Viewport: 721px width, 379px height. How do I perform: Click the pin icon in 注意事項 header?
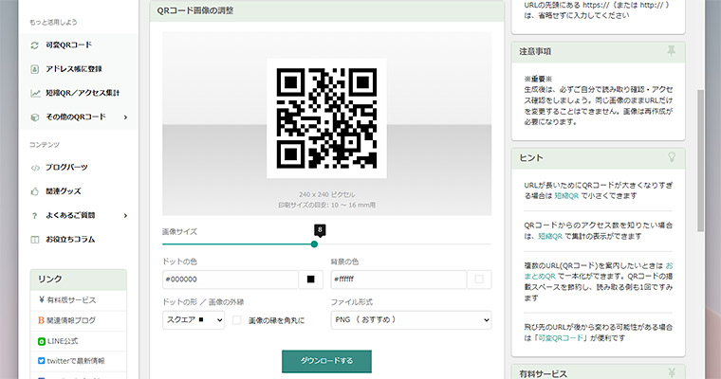(672, 51)
